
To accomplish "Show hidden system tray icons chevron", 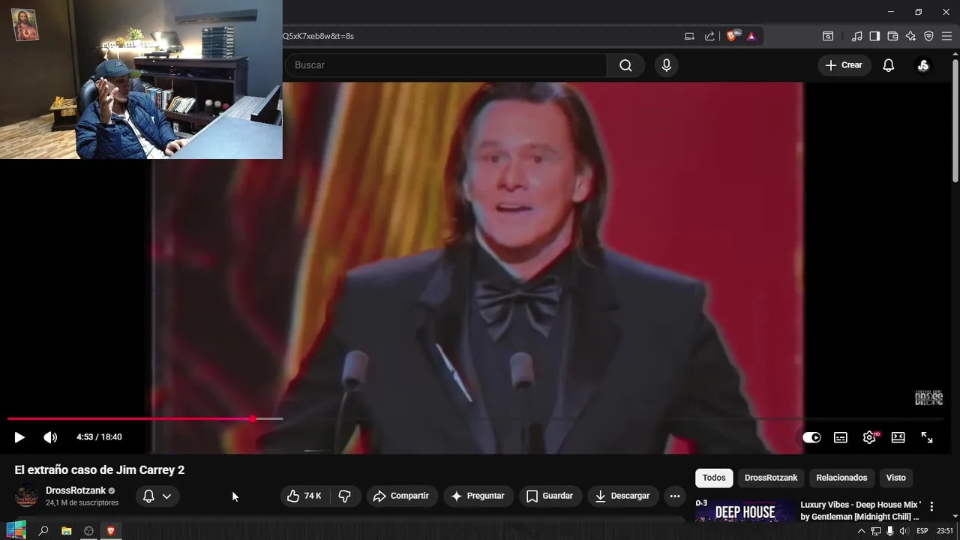I will coord(861,531).
